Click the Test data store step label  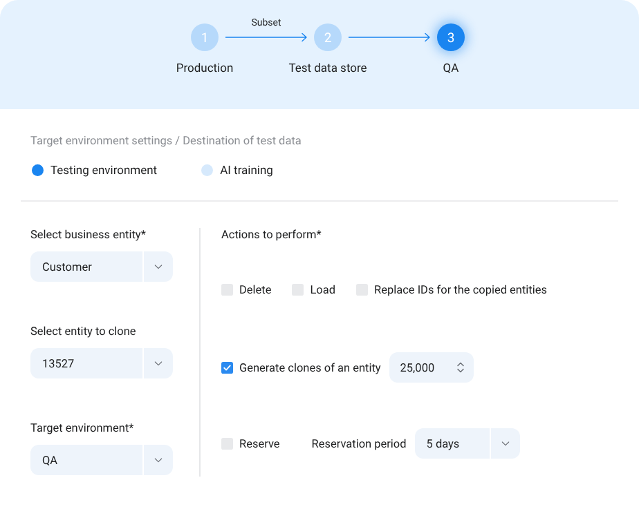click(x=328, y=68)
